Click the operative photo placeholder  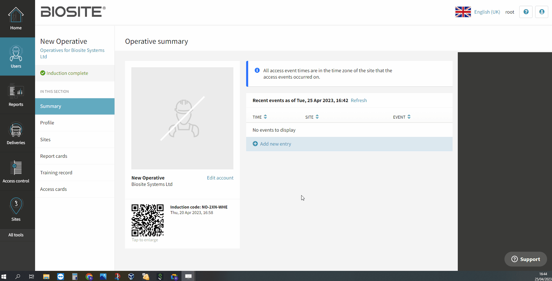click(182, 118)
